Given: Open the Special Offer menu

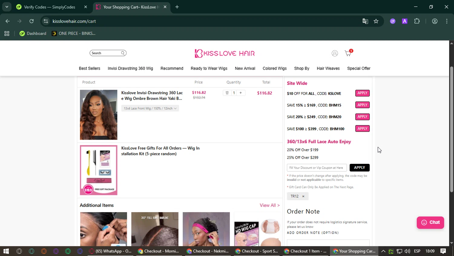Looking at the screenshot, I should coord(359,68).
